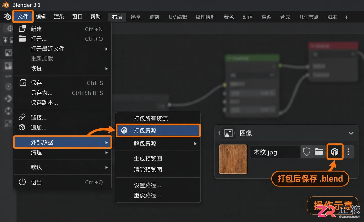Select 保存副本... in the file menu
This screenshot has height=222, width=364.
tap(63, 103)
